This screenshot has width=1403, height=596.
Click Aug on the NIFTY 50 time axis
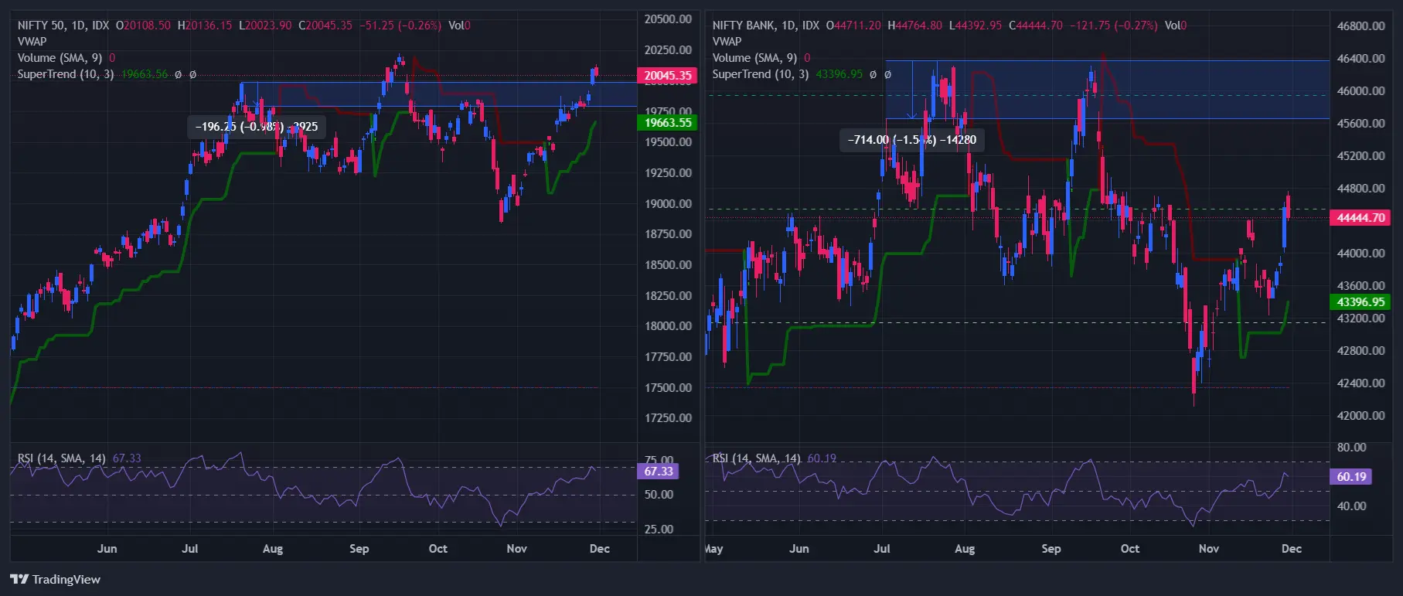[273, 549]
